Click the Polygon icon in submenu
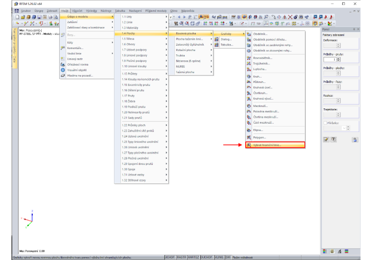Viewport: 372px width, 260px height. pos(249,137)
